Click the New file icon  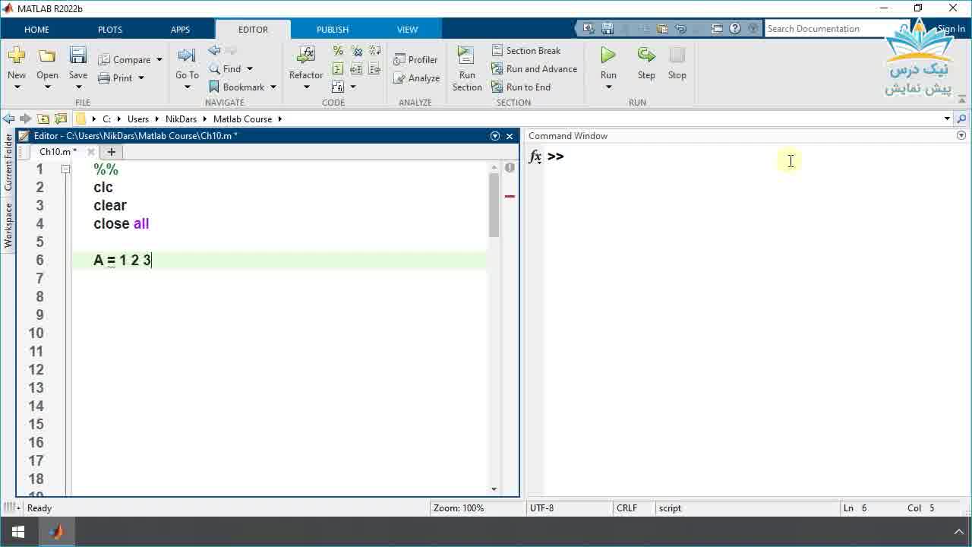pyautogui.click(x=16, y=55)
